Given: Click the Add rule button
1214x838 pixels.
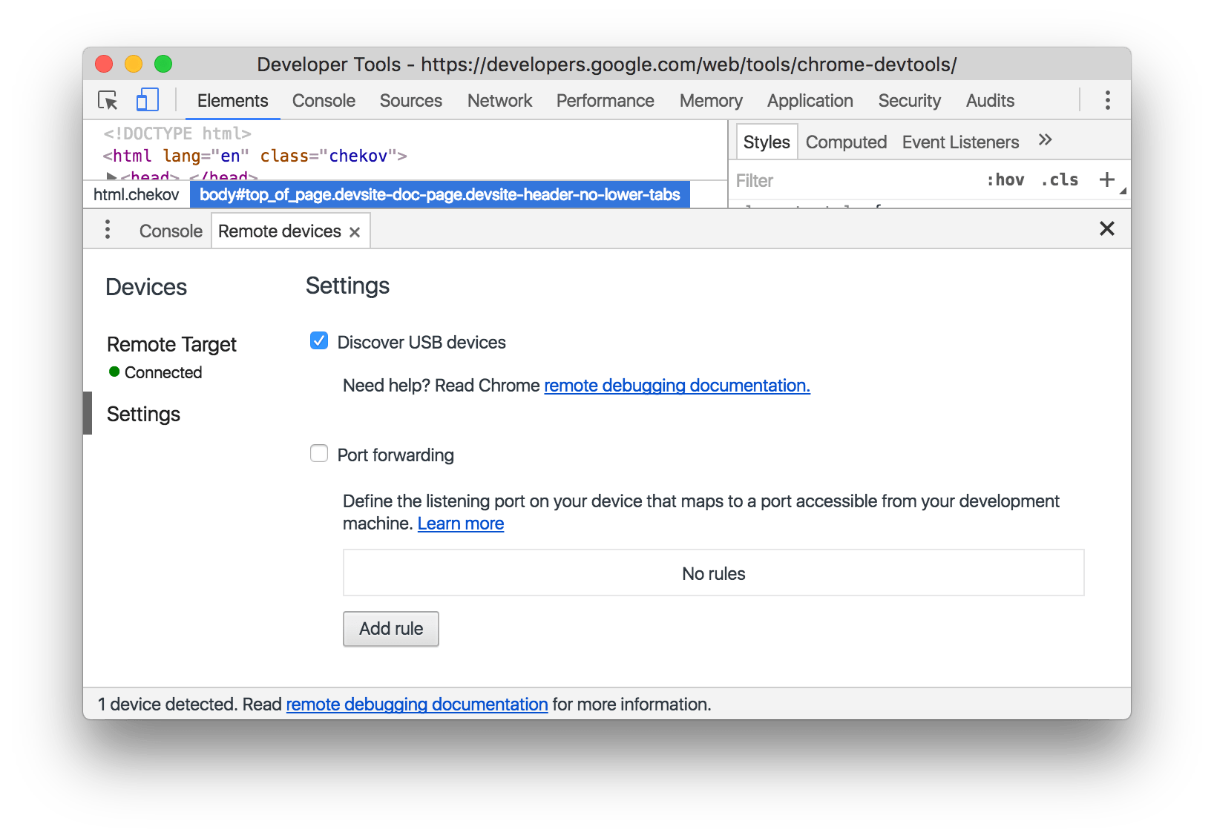Looking at the screenshot, I should [390, 628].
